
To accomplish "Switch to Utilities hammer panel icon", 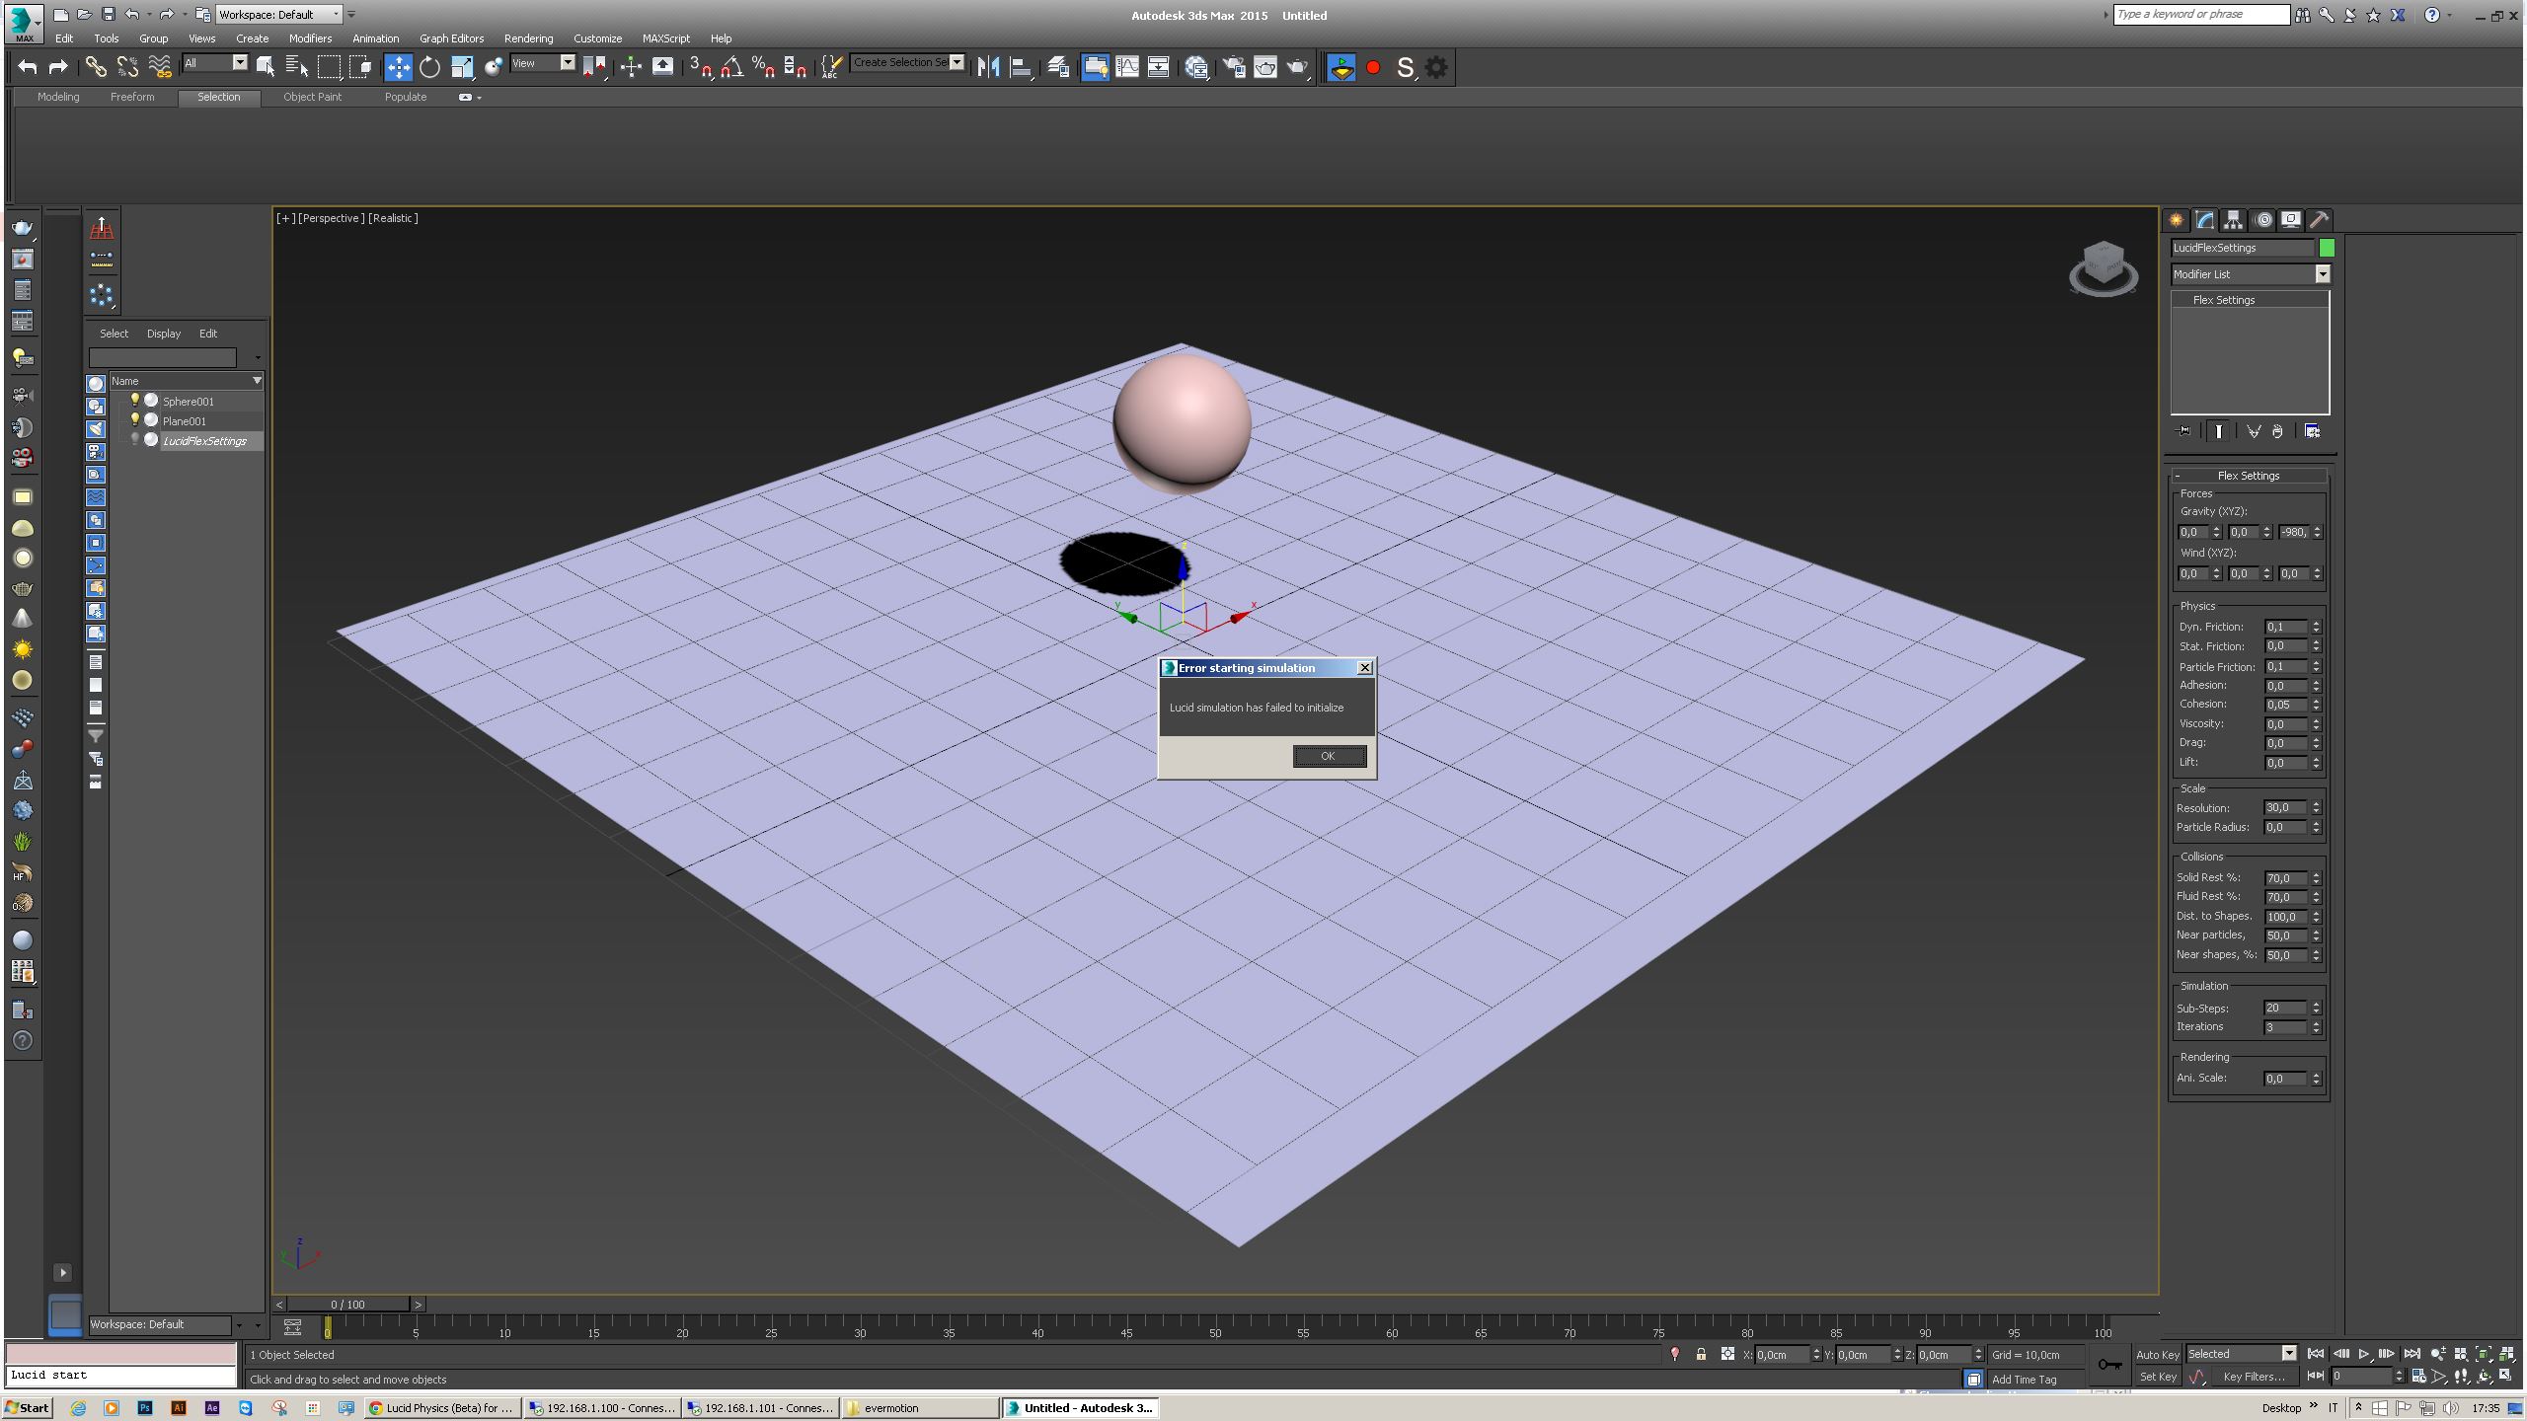I will (2319, 220).
